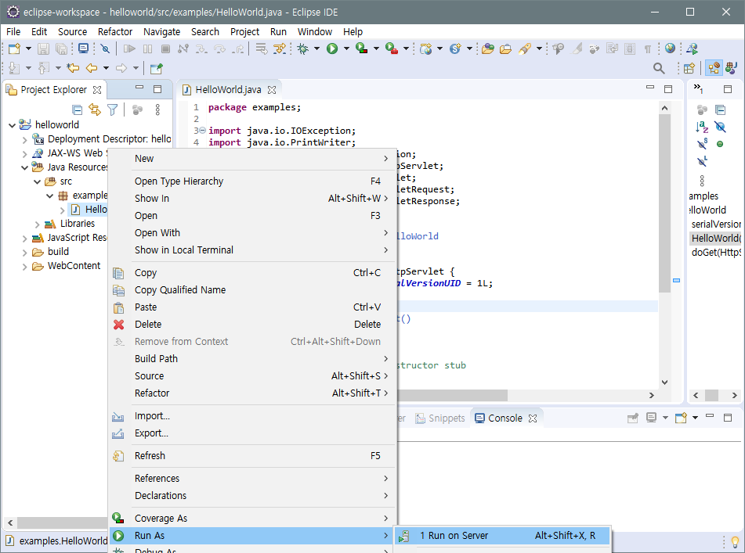Image resolution: width=745 pixels, height=553 pixels.
Task: Toggle Hide Static members in Outline
Action: pyautogui.click(x=702, y=144)
